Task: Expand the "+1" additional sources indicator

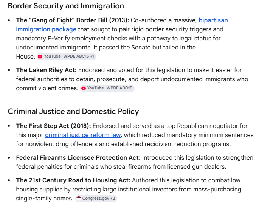Action: (92, 56)
